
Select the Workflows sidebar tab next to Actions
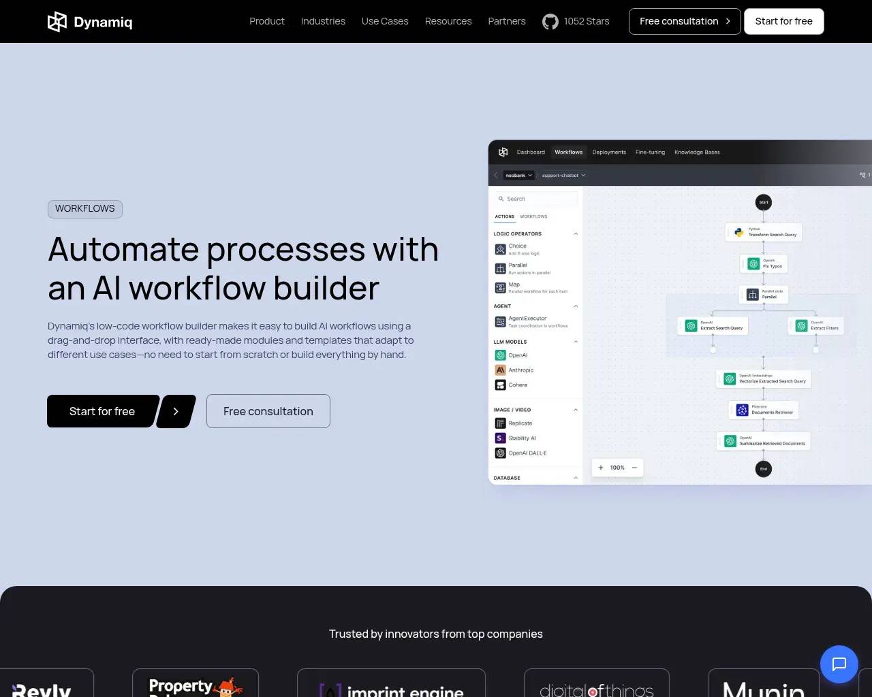point(533,216)
